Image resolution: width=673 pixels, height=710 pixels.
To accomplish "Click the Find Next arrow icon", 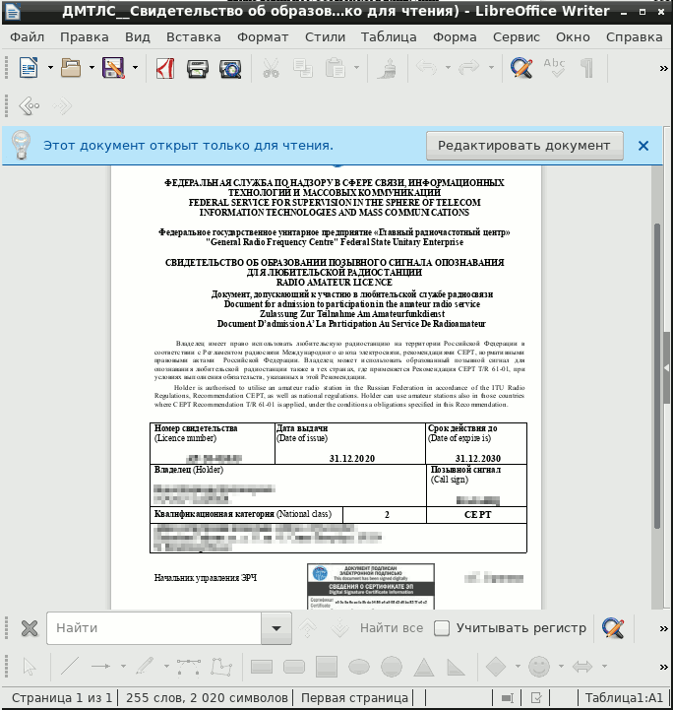I will 339,628.
